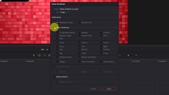This screenshot has height=95, width=169.
Task: Check the Retime Process checkbox
Action: (57, 57)
